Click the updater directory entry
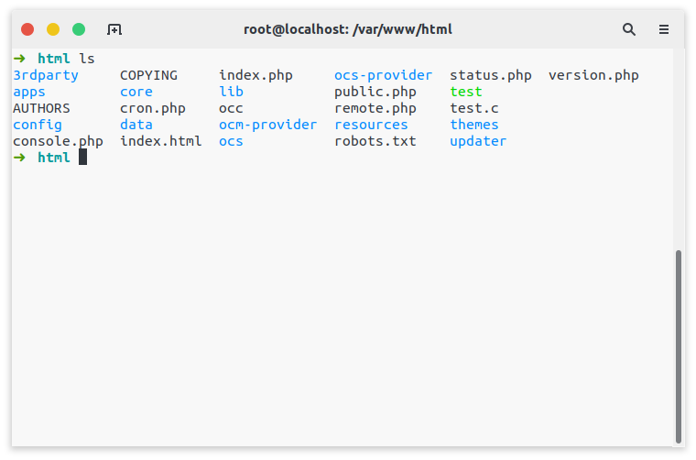 pos(478,142)
